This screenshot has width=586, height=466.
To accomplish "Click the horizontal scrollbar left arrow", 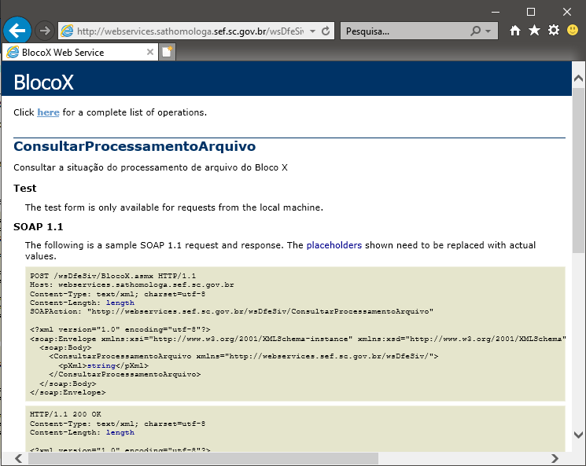I will [18, 458].
